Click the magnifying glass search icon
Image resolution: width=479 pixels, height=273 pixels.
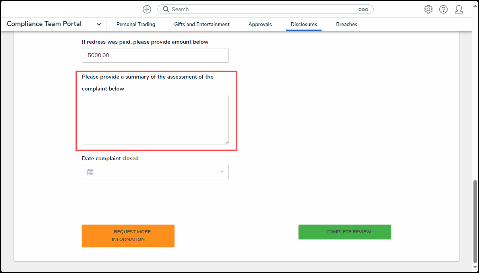(x=166, y=9)
